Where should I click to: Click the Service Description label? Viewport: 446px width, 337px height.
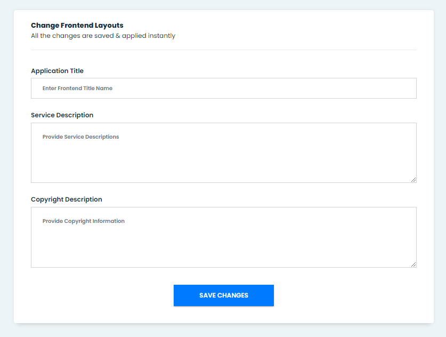[62, 115]
